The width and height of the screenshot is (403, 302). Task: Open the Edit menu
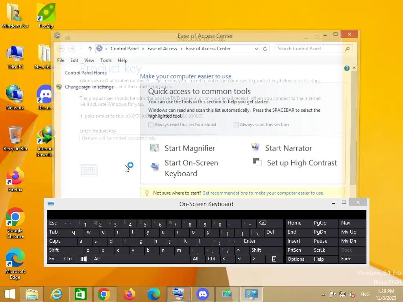pyautogui.click(x=74, y=60)
